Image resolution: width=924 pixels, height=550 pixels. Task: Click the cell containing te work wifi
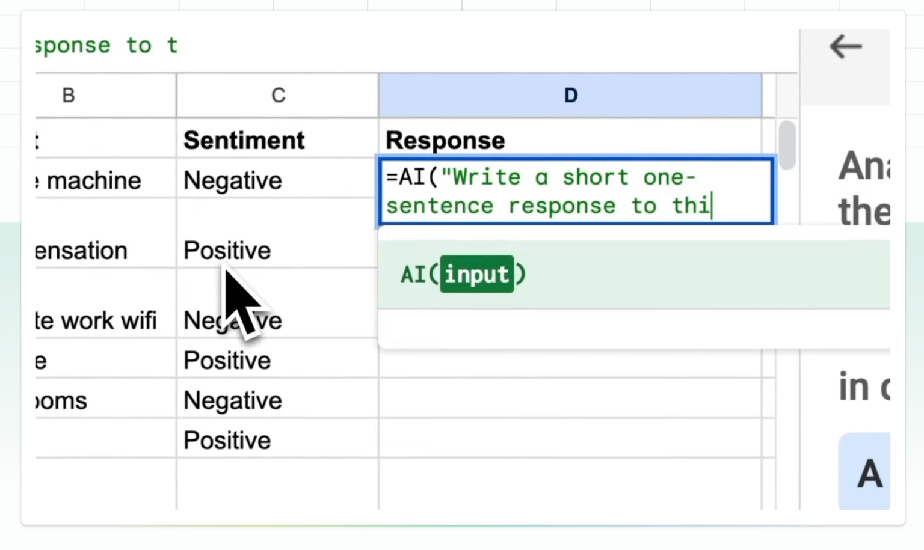95,320
